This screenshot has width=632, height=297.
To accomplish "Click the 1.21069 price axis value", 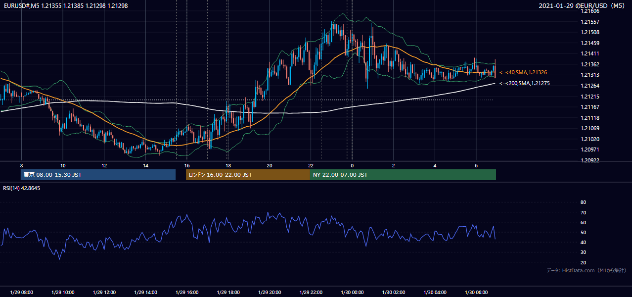I will pyautogui.click(x=590, y=129).
